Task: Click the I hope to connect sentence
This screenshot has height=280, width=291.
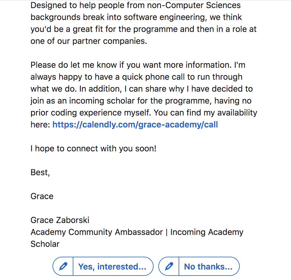Action: tap(93, 149)
